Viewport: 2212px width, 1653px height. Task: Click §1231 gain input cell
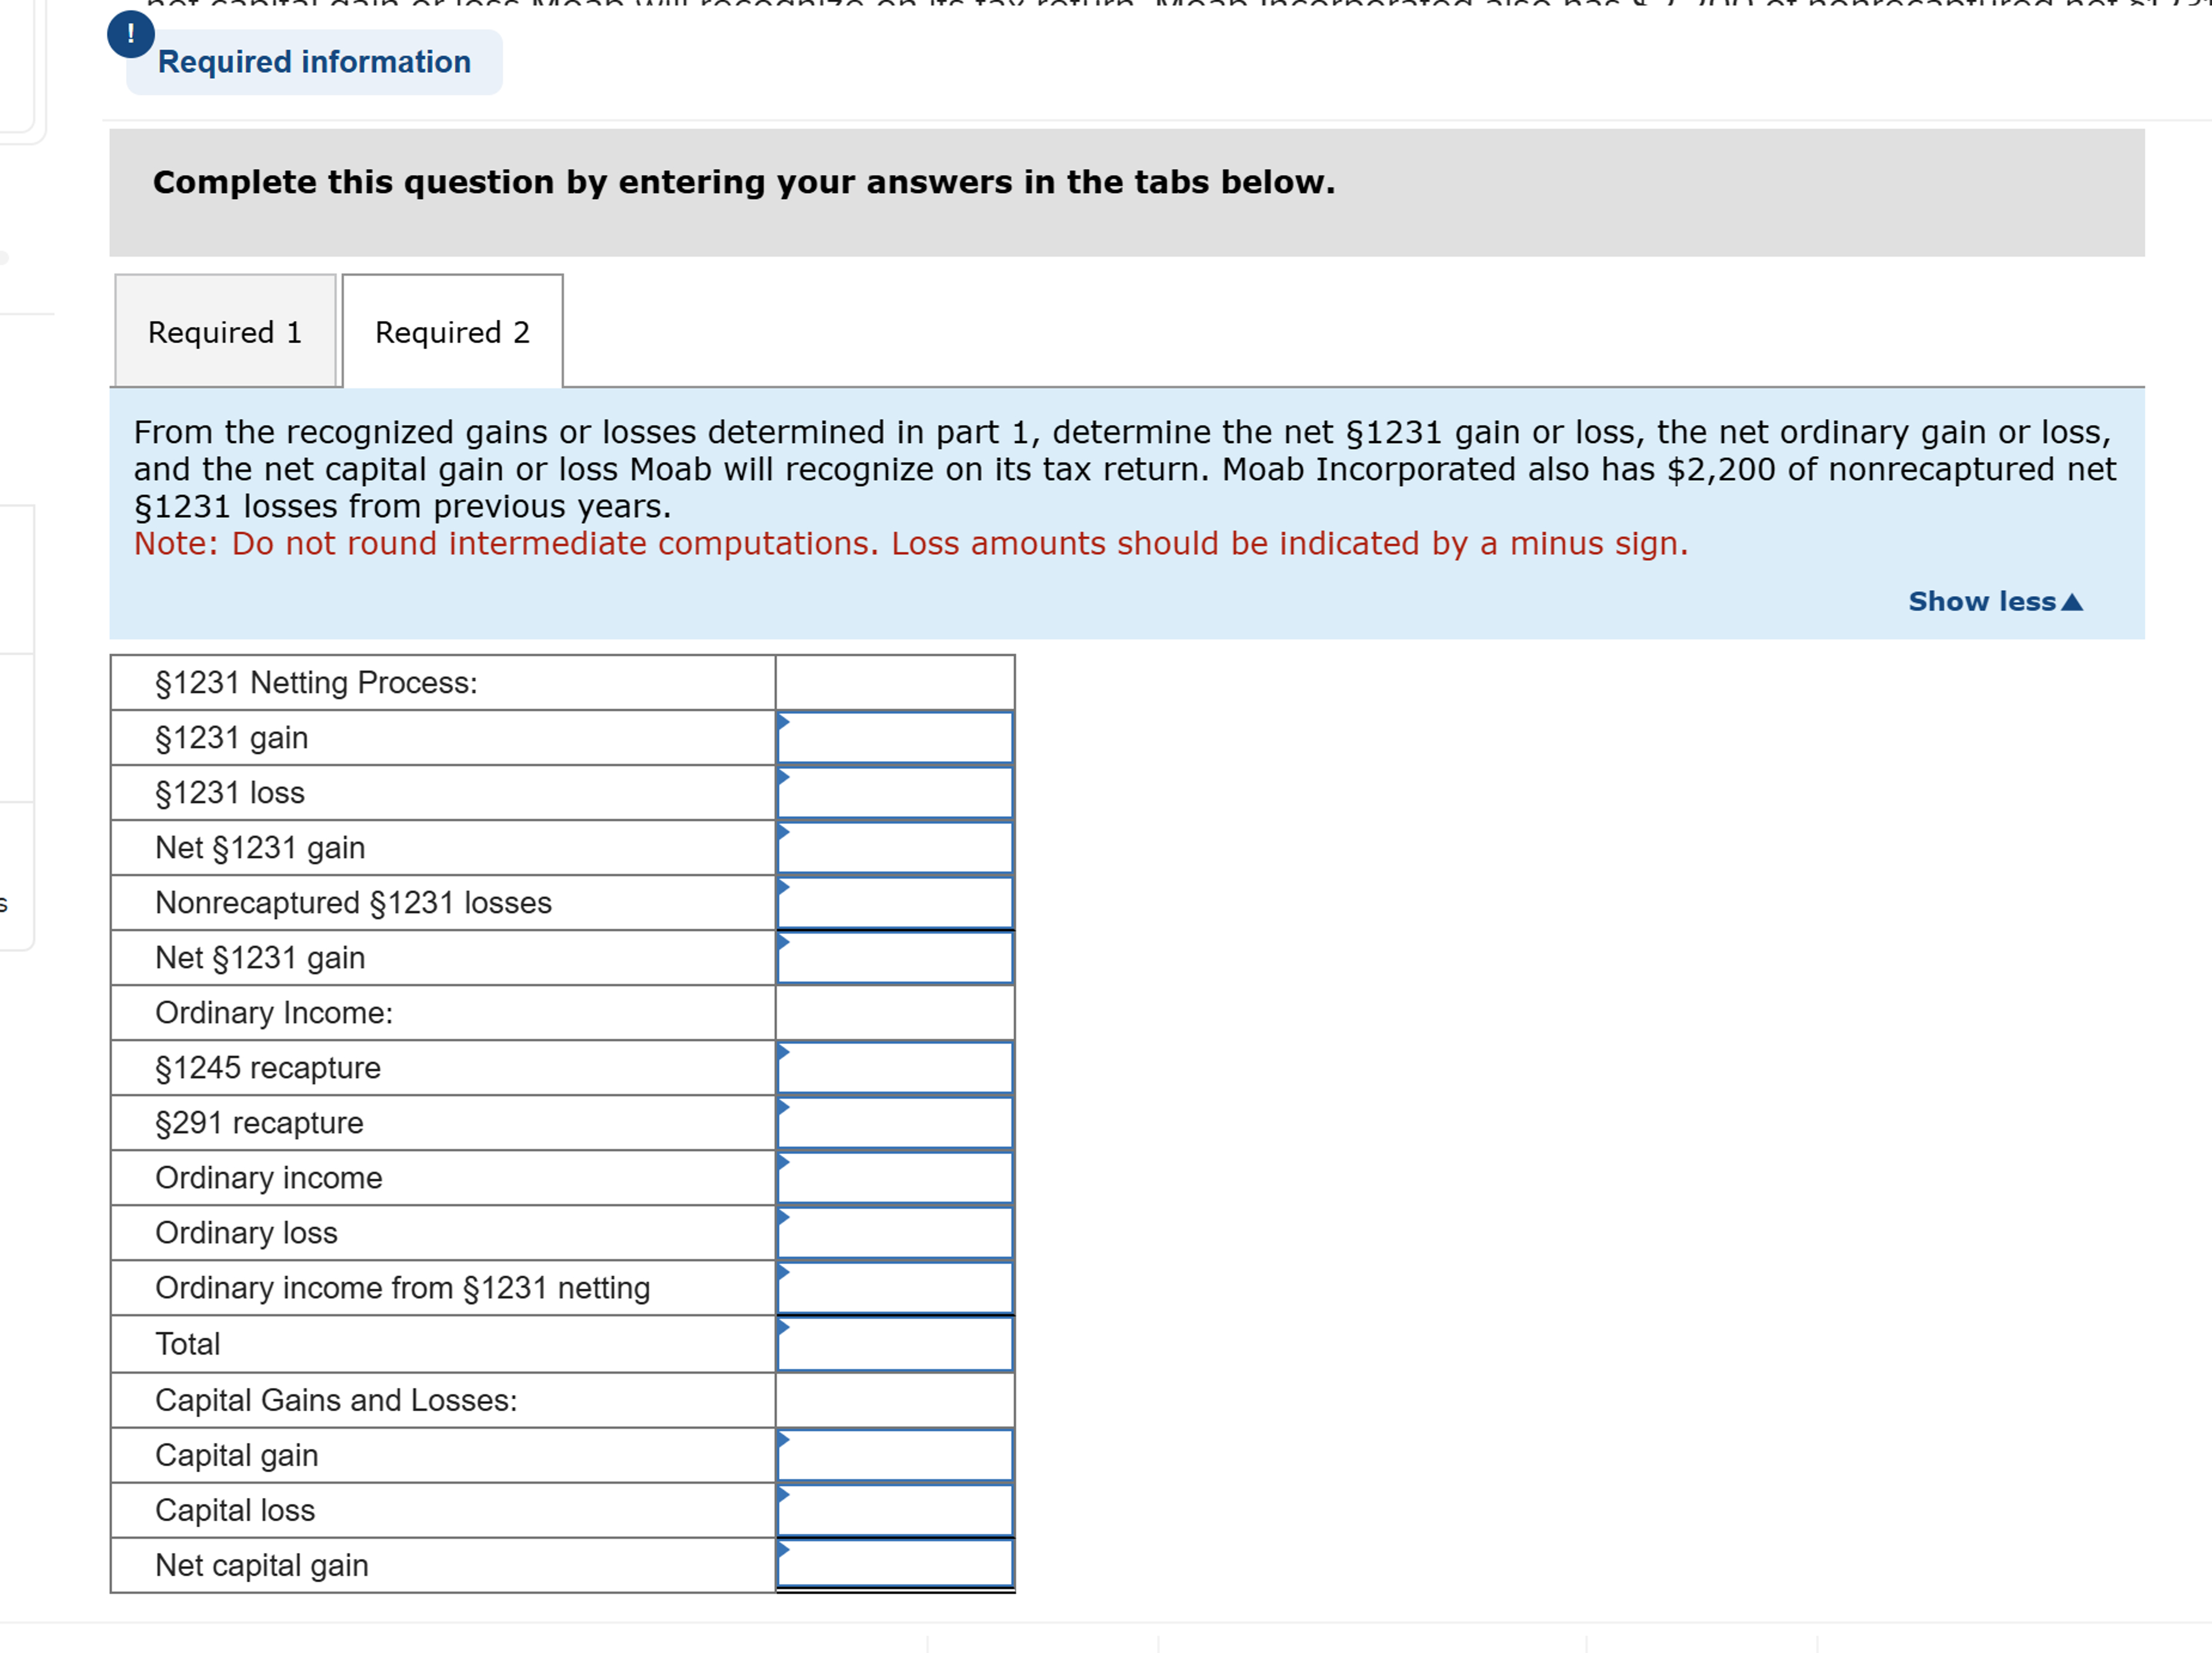tap(895, 738)
